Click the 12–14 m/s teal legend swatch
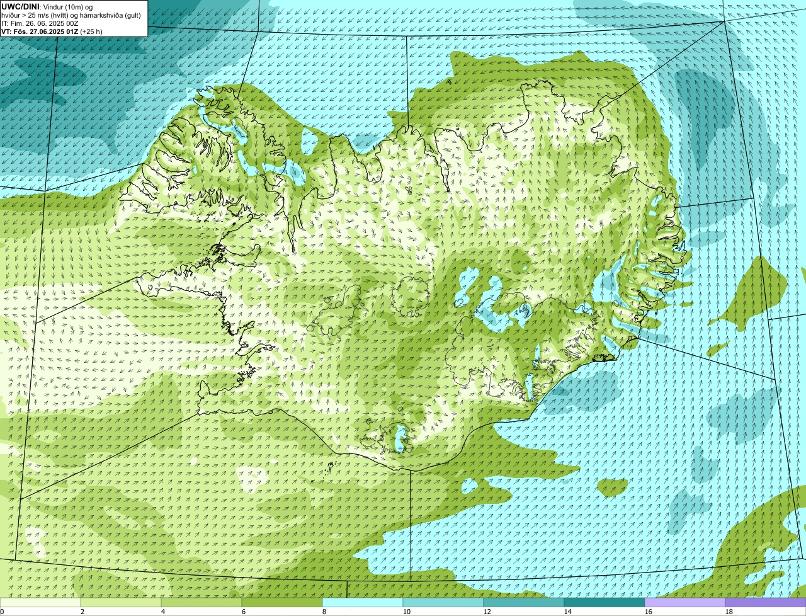 [524, 602]
